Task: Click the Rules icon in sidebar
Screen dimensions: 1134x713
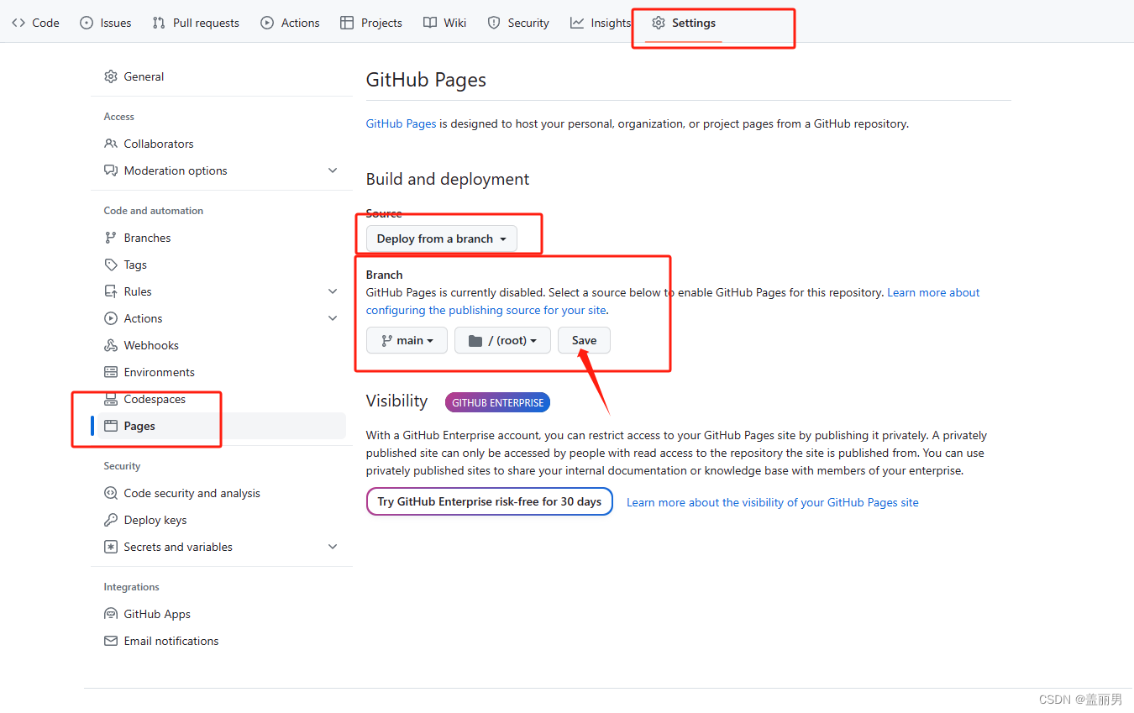Action: point(111,291)
